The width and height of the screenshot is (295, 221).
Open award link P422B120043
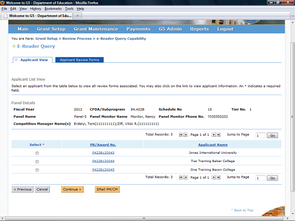[103, 152]
